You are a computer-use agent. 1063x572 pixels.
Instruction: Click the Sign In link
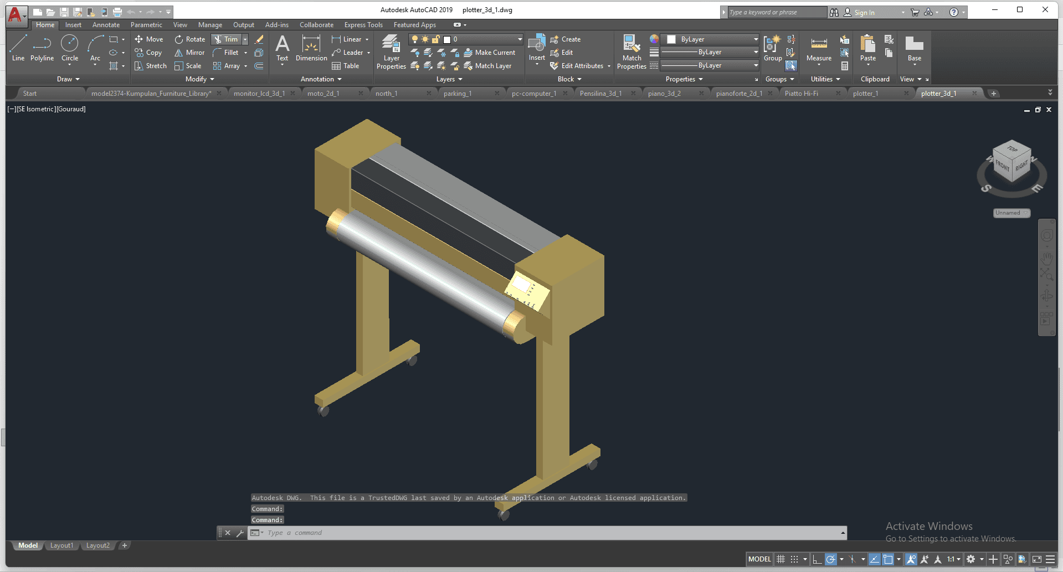point(864,12)
